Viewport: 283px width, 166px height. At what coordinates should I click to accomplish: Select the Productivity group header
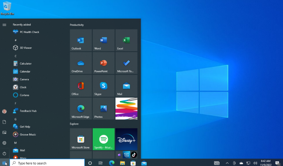77,25
